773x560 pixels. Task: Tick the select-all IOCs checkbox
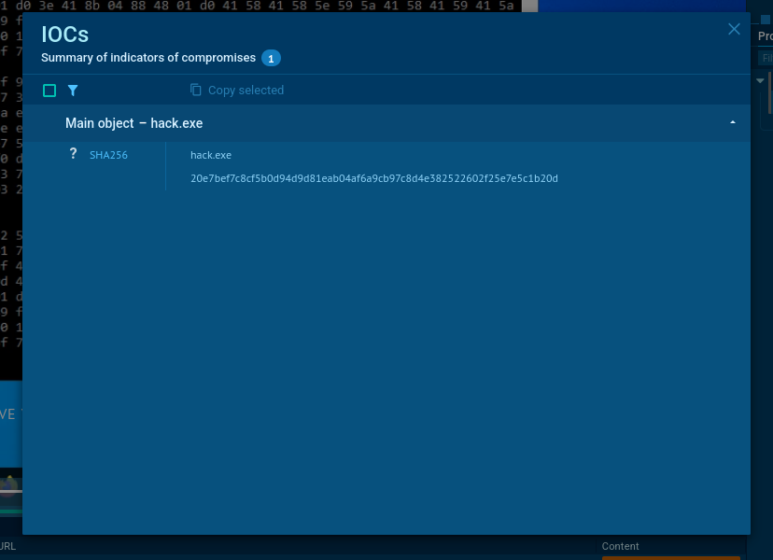[49, 91]
